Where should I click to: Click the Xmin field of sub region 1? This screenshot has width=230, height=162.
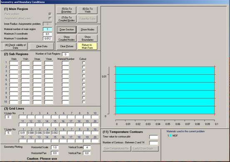(x=14, y=63)
